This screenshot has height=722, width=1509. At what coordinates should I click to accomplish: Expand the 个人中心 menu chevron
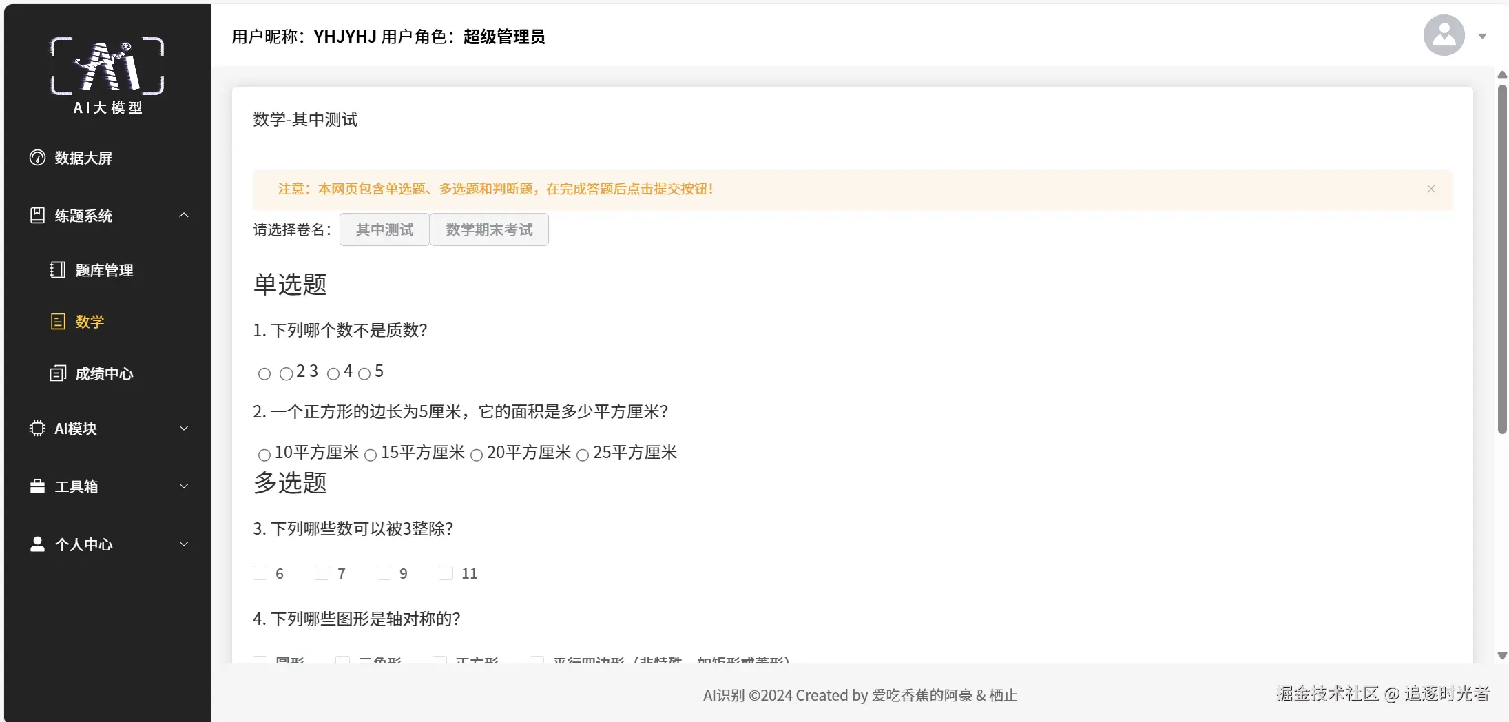click(184, 544)
